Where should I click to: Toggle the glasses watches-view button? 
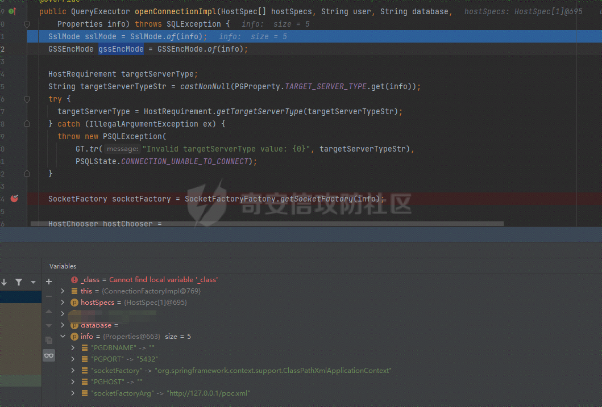tap(49, 355)
